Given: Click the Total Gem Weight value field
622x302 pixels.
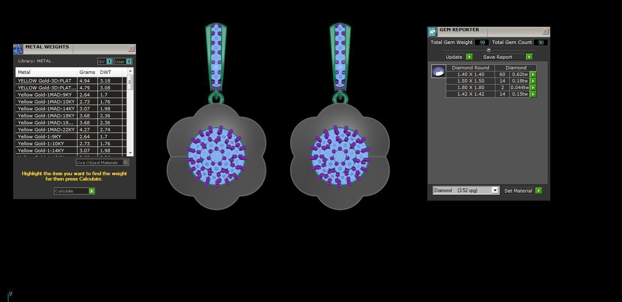Looking at the screenshot, I should coord(482,42).
